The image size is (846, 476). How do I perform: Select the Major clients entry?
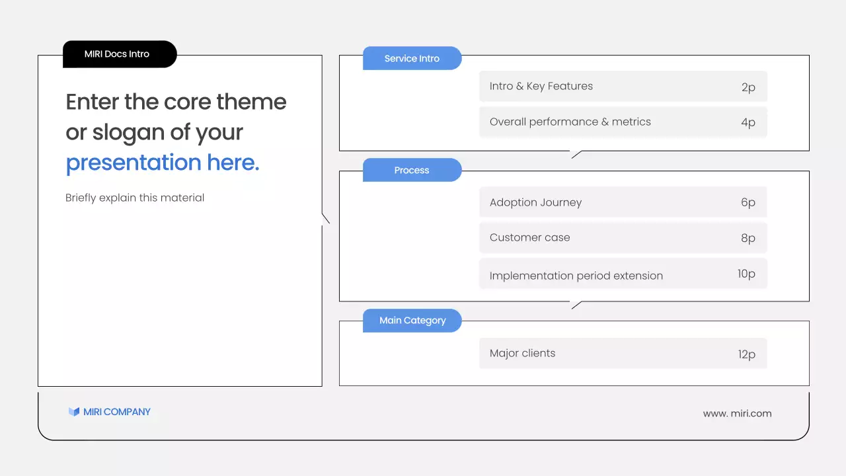click(x=522, y=353)
